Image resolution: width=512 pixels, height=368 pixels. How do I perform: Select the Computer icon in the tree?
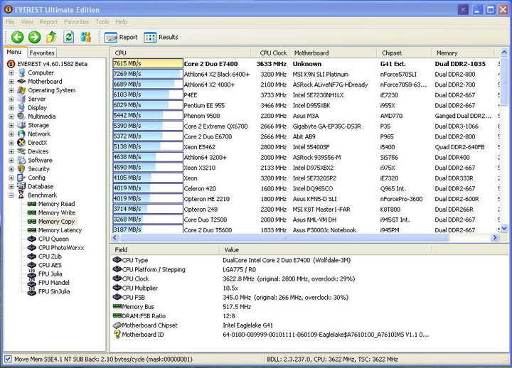pos(21,72)
